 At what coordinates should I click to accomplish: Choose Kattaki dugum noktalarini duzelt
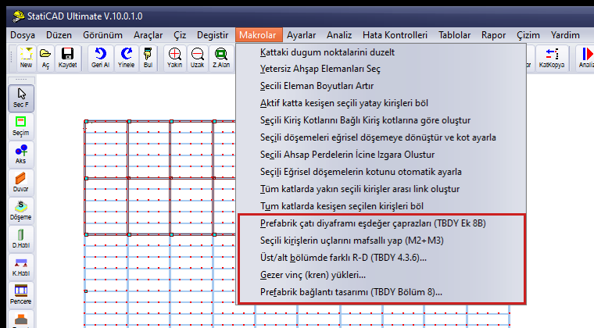pyautogui.click(x=381, y=52)
